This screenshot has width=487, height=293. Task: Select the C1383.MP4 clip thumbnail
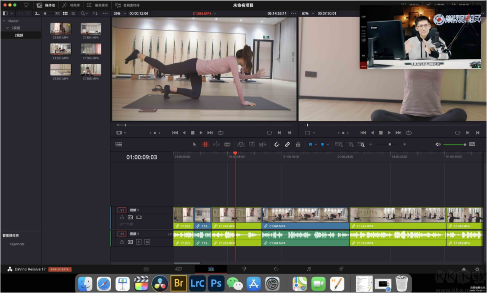pos(61,29)
